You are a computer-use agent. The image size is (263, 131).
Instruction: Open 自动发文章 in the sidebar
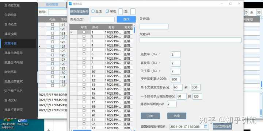coord(12,5)
